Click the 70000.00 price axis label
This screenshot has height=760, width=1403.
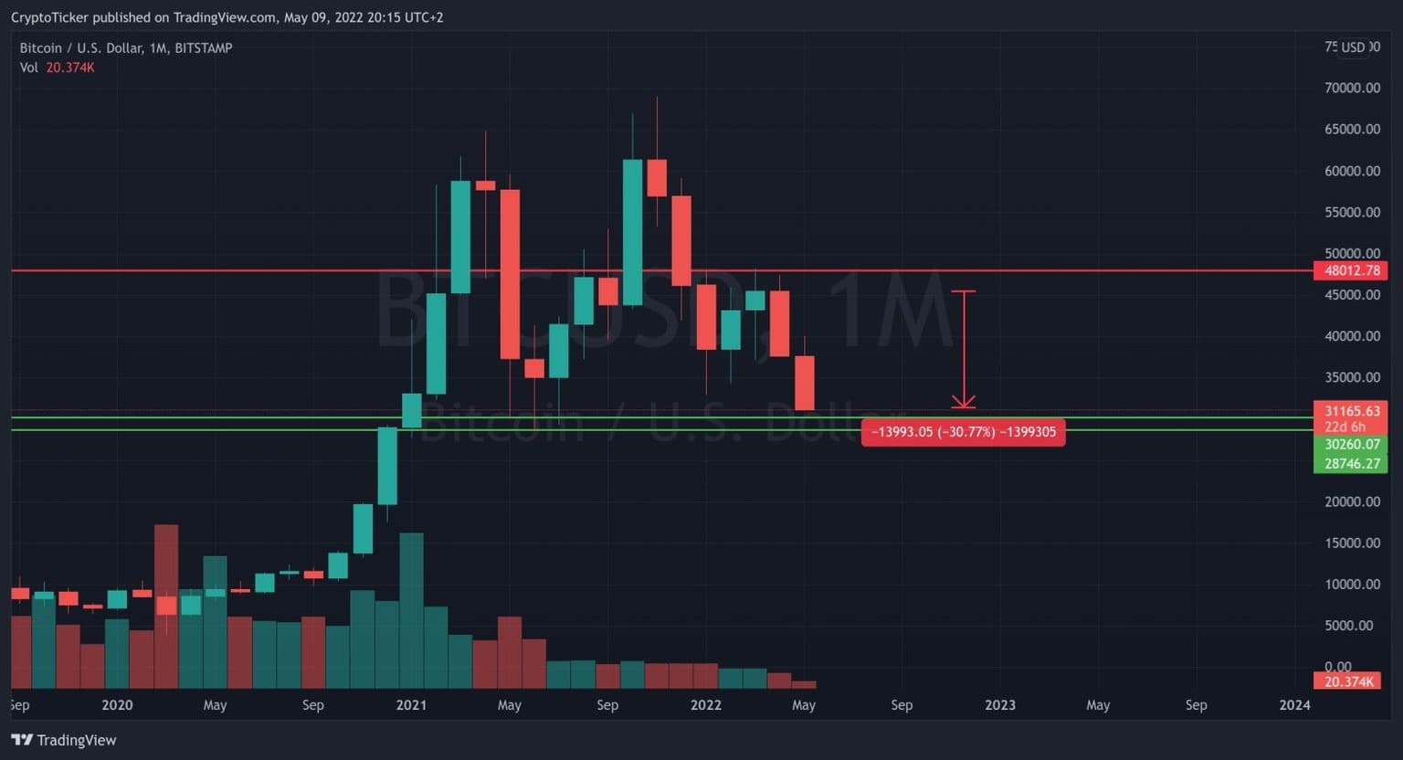point(1352,88)
